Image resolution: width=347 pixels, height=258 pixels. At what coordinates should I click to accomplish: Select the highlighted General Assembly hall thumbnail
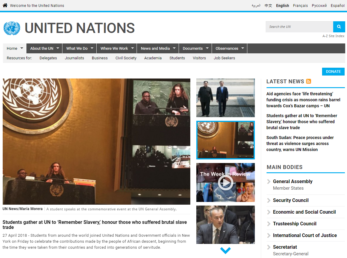point(225,140)
